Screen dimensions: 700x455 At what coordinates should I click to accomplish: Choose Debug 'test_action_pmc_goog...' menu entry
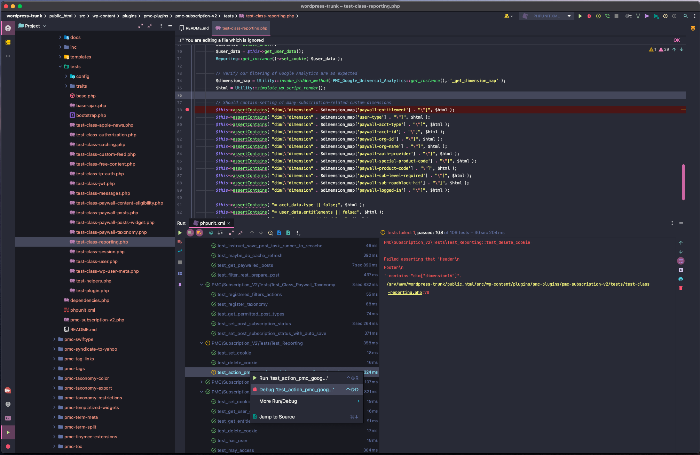click(x=297, y=390)
